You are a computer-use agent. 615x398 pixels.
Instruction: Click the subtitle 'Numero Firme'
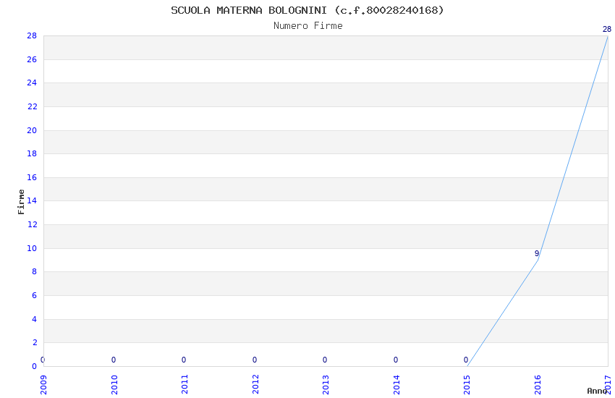point(308,26)
